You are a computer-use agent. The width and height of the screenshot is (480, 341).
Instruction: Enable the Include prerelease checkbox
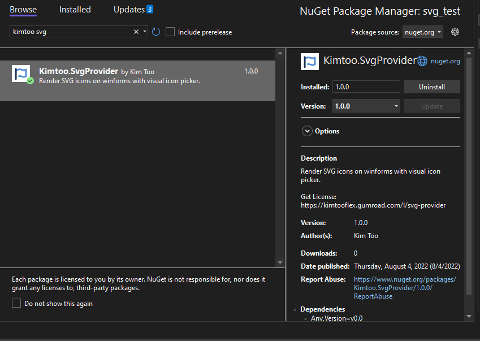click(x=170, y=32)
